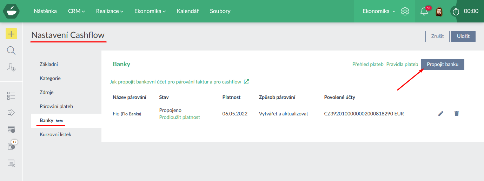The height and width of the screenshot is (181, 484).
Task: Open the Ekonomika module switcher dropdown
Action: tap(379, 11)
